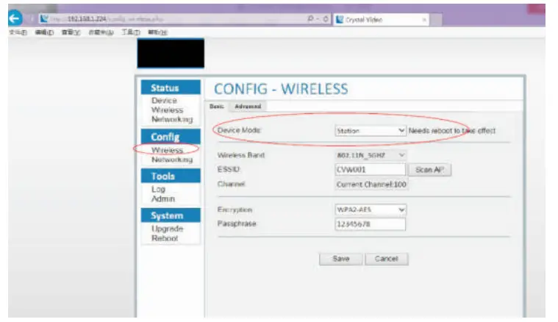Open the Reboot page

click(165, 238)
